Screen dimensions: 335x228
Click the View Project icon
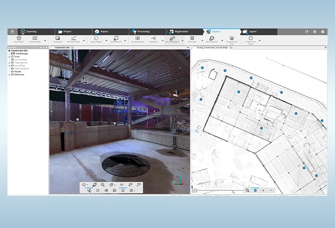coord(19,38)
